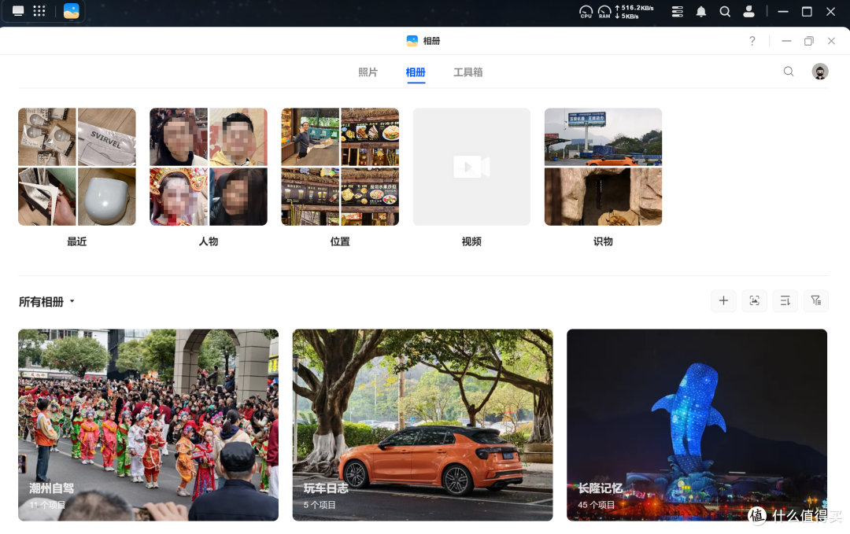The height and width of the screenshot is (534, 850).
Task: Restore the album app inner window
Action: coord(809,41)
